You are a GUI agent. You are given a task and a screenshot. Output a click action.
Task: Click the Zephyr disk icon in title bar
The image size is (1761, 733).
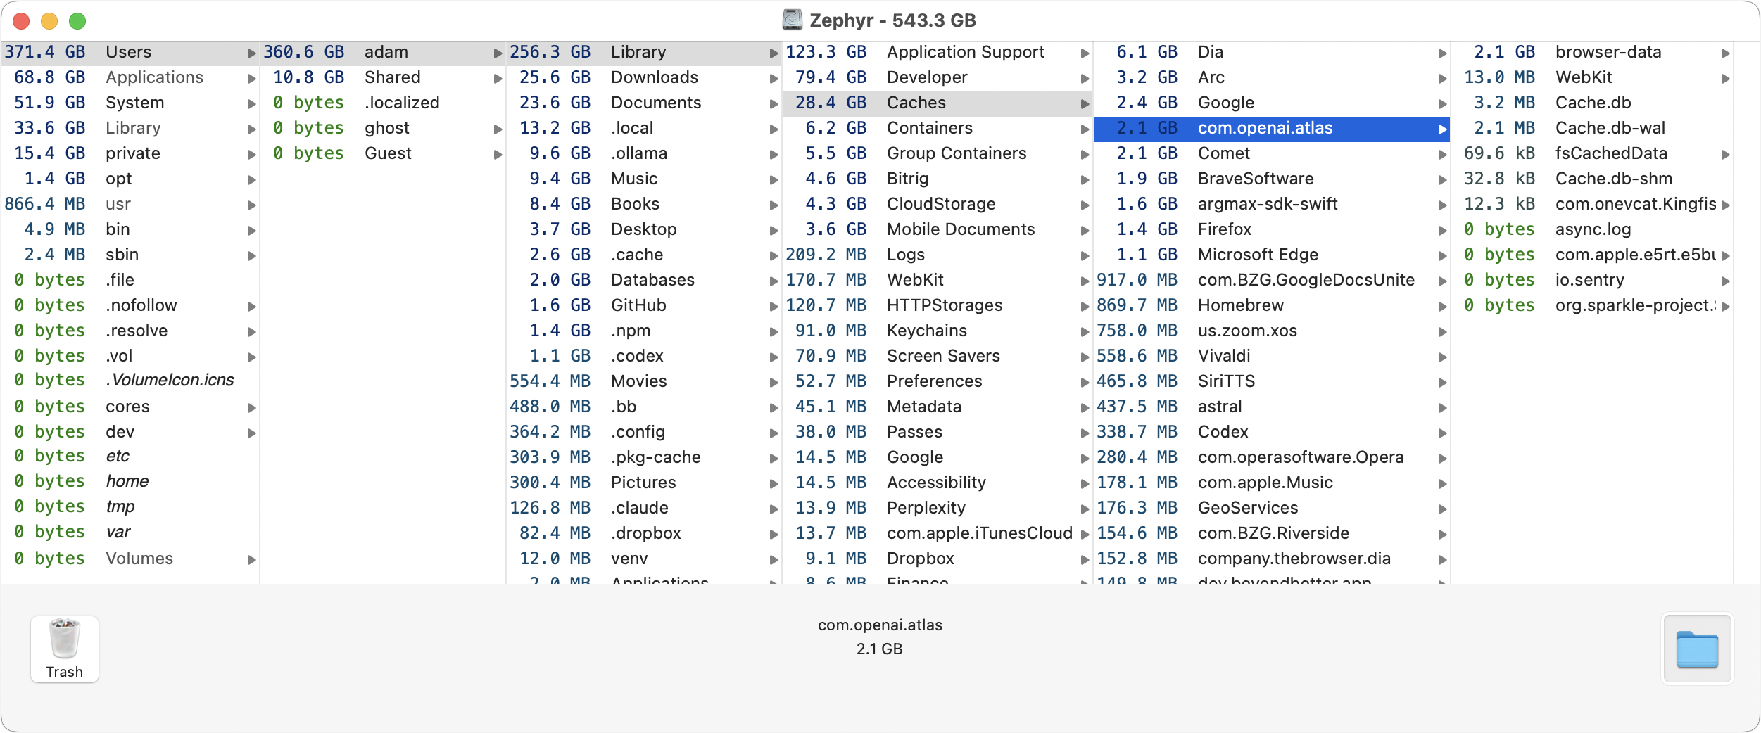pyautogui.click(x=793, y=20)
